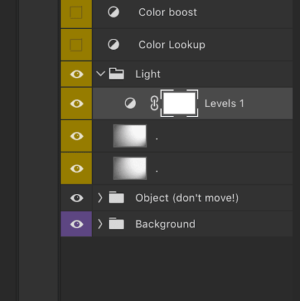Click the Object group folder icon

116,197
